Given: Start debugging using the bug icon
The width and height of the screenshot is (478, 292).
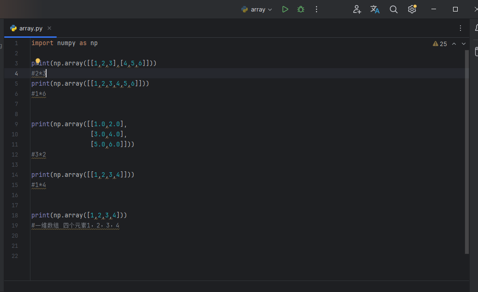Looking at the screenshot, I should point(301,9).
